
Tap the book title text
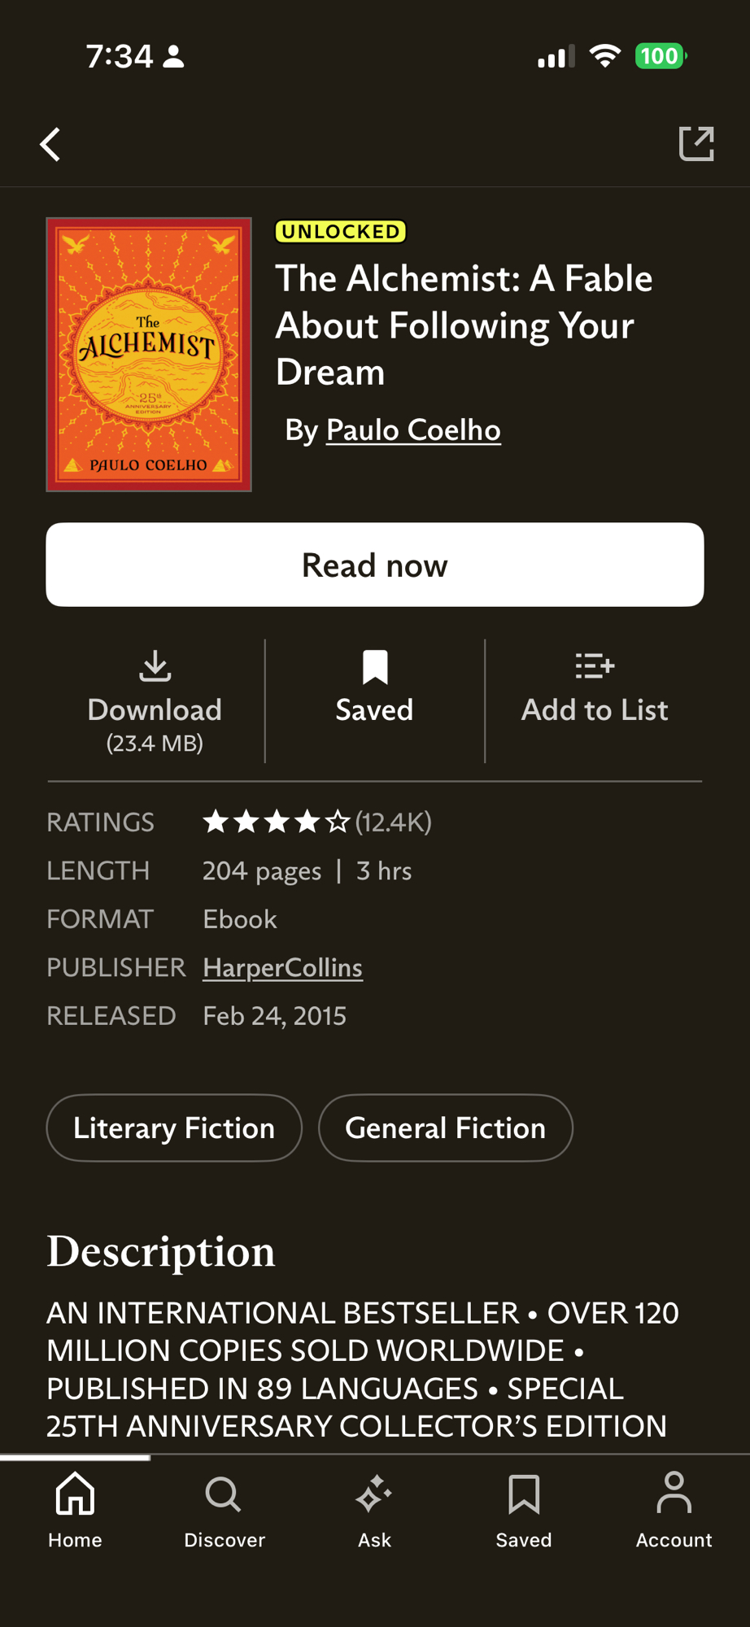coord(464,325)
